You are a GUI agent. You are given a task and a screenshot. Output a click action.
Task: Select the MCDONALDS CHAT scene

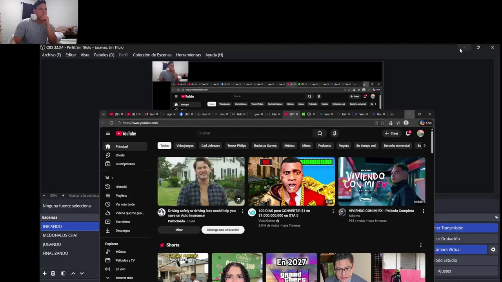tap(70, 235)
